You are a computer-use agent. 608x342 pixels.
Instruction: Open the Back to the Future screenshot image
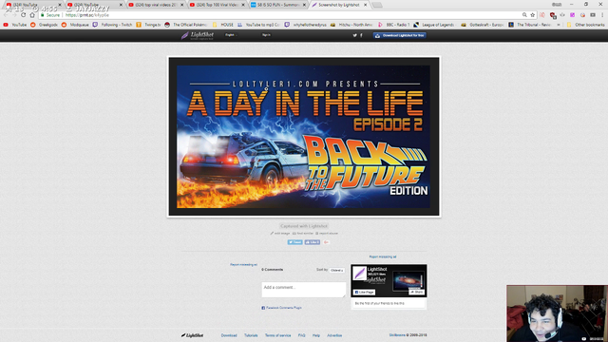point(304,137)
